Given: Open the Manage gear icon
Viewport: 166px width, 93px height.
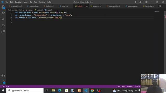Looking at the screenshot, I should click(3, 82).
